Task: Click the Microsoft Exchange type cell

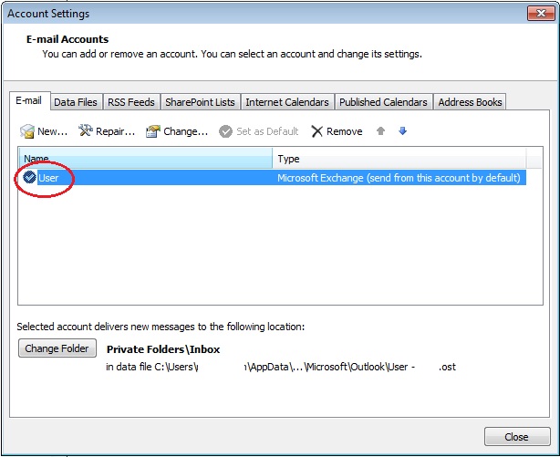Action: tap(399, 178)
